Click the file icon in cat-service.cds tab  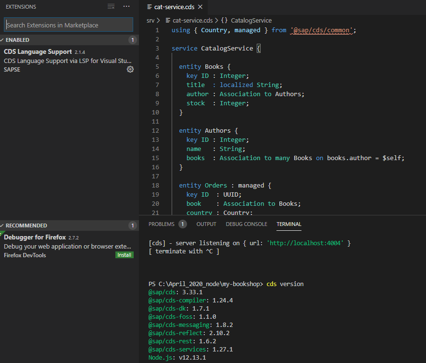150,7
